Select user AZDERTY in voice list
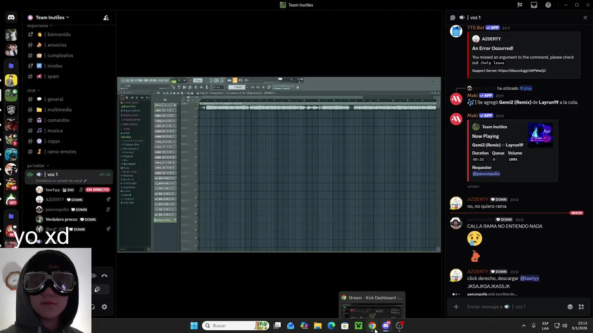Image resolution: width=593 pixels, height=333 pixels. pyautogui.click(x=55, y=200)
